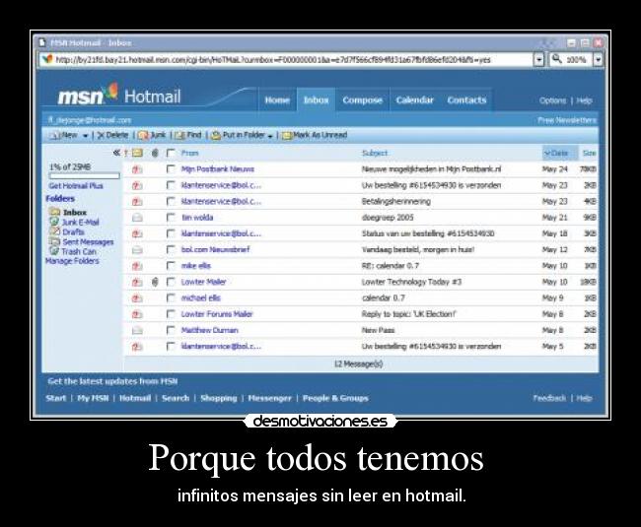641x527 pixels.
Task: Expand the New button dropdown arrow
Action: pyautogui.click(x=86, y=136)
